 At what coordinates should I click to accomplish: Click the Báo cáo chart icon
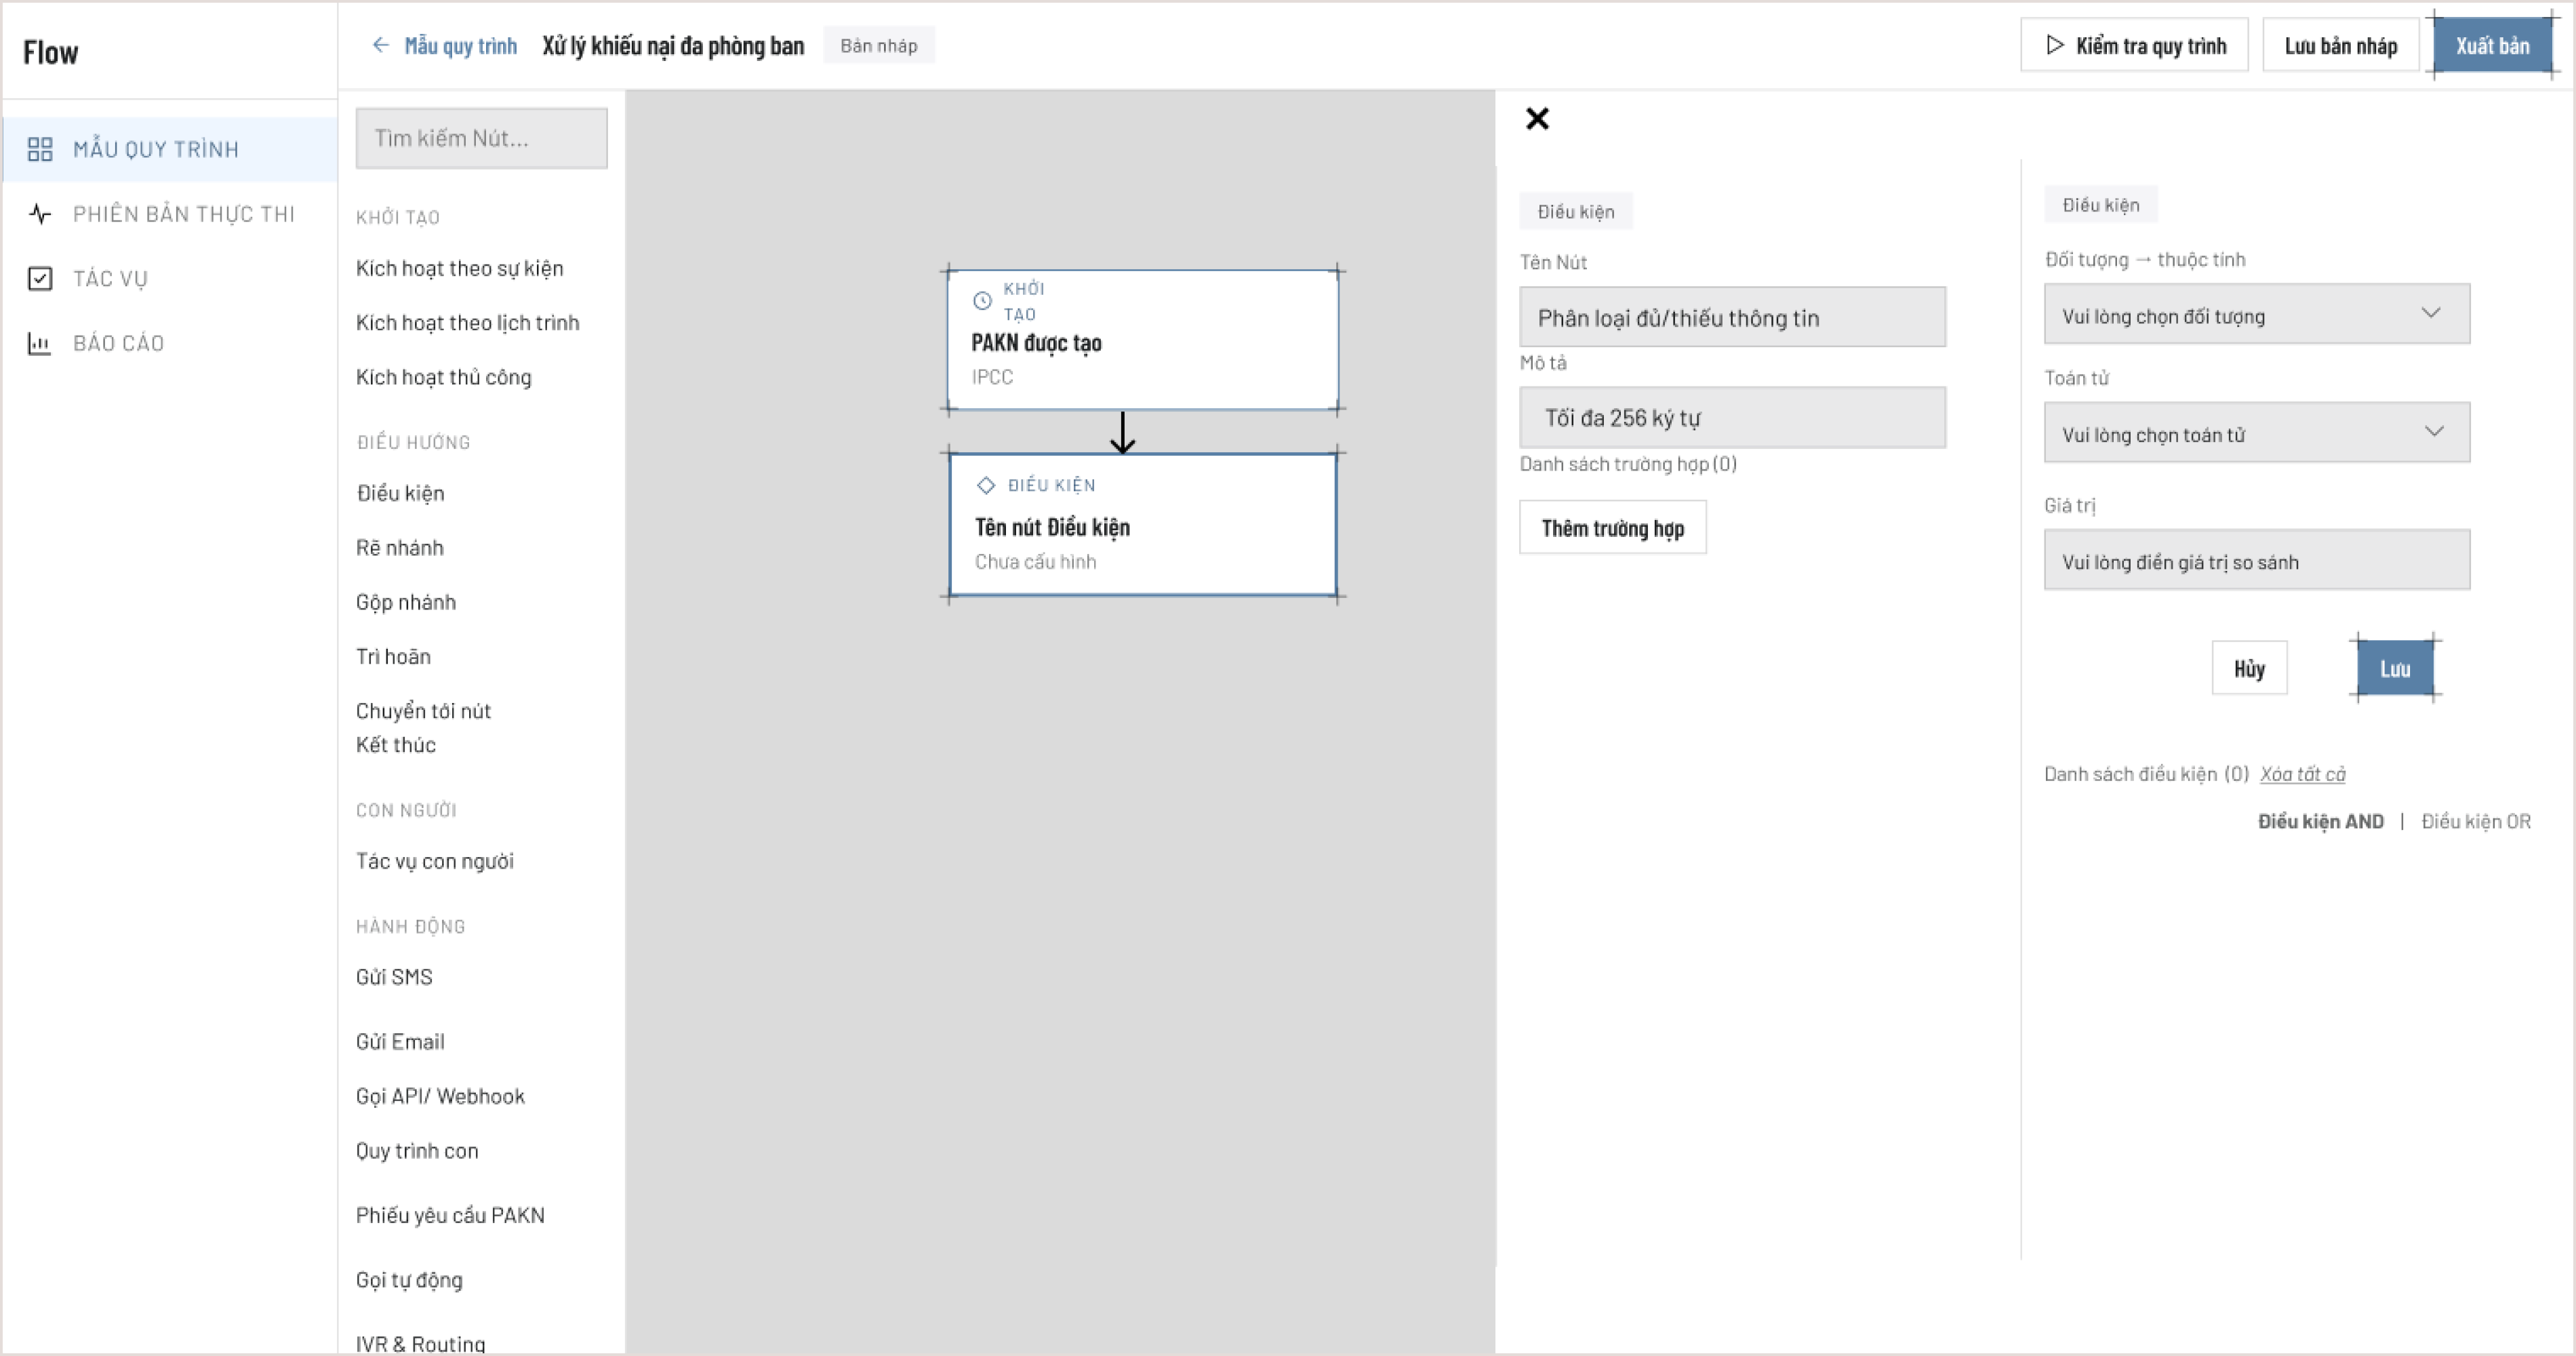point(40,343)
